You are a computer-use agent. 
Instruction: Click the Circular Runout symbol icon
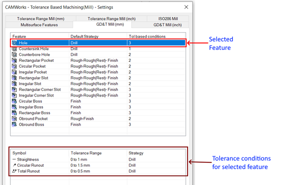[x=14, y=165]
